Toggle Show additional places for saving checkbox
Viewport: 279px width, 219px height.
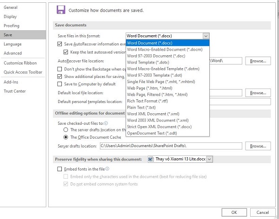(60, 77)
